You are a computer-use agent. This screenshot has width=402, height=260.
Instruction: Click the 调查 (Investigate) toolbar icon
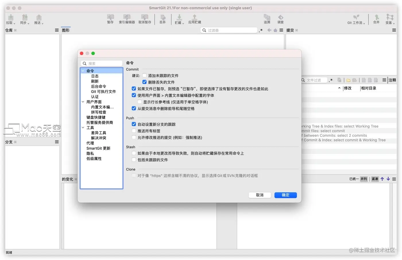281,17
